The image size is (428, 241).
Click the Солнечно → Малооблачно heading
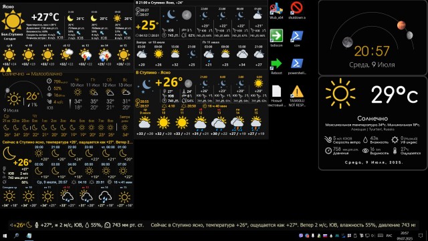coord(32,74)
